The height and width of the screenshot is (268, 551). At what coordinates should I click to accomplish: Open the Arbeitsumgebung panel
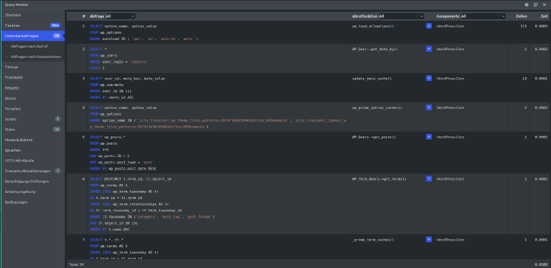click(x=32, y=192)
